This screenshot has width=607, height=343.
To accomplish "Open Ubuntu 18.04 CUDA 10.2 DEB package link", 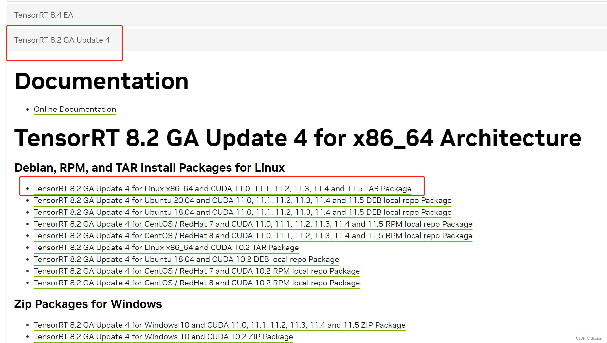I will click(x=186, y=259).
